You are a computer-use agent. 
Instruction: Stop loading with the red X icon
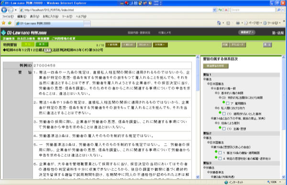[226, 10]
